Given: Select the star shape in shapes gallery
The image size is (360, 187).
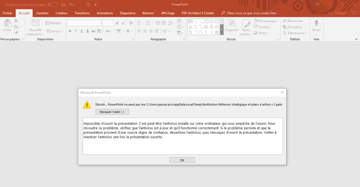Looking at the screenshot, I should pos(216,32).
